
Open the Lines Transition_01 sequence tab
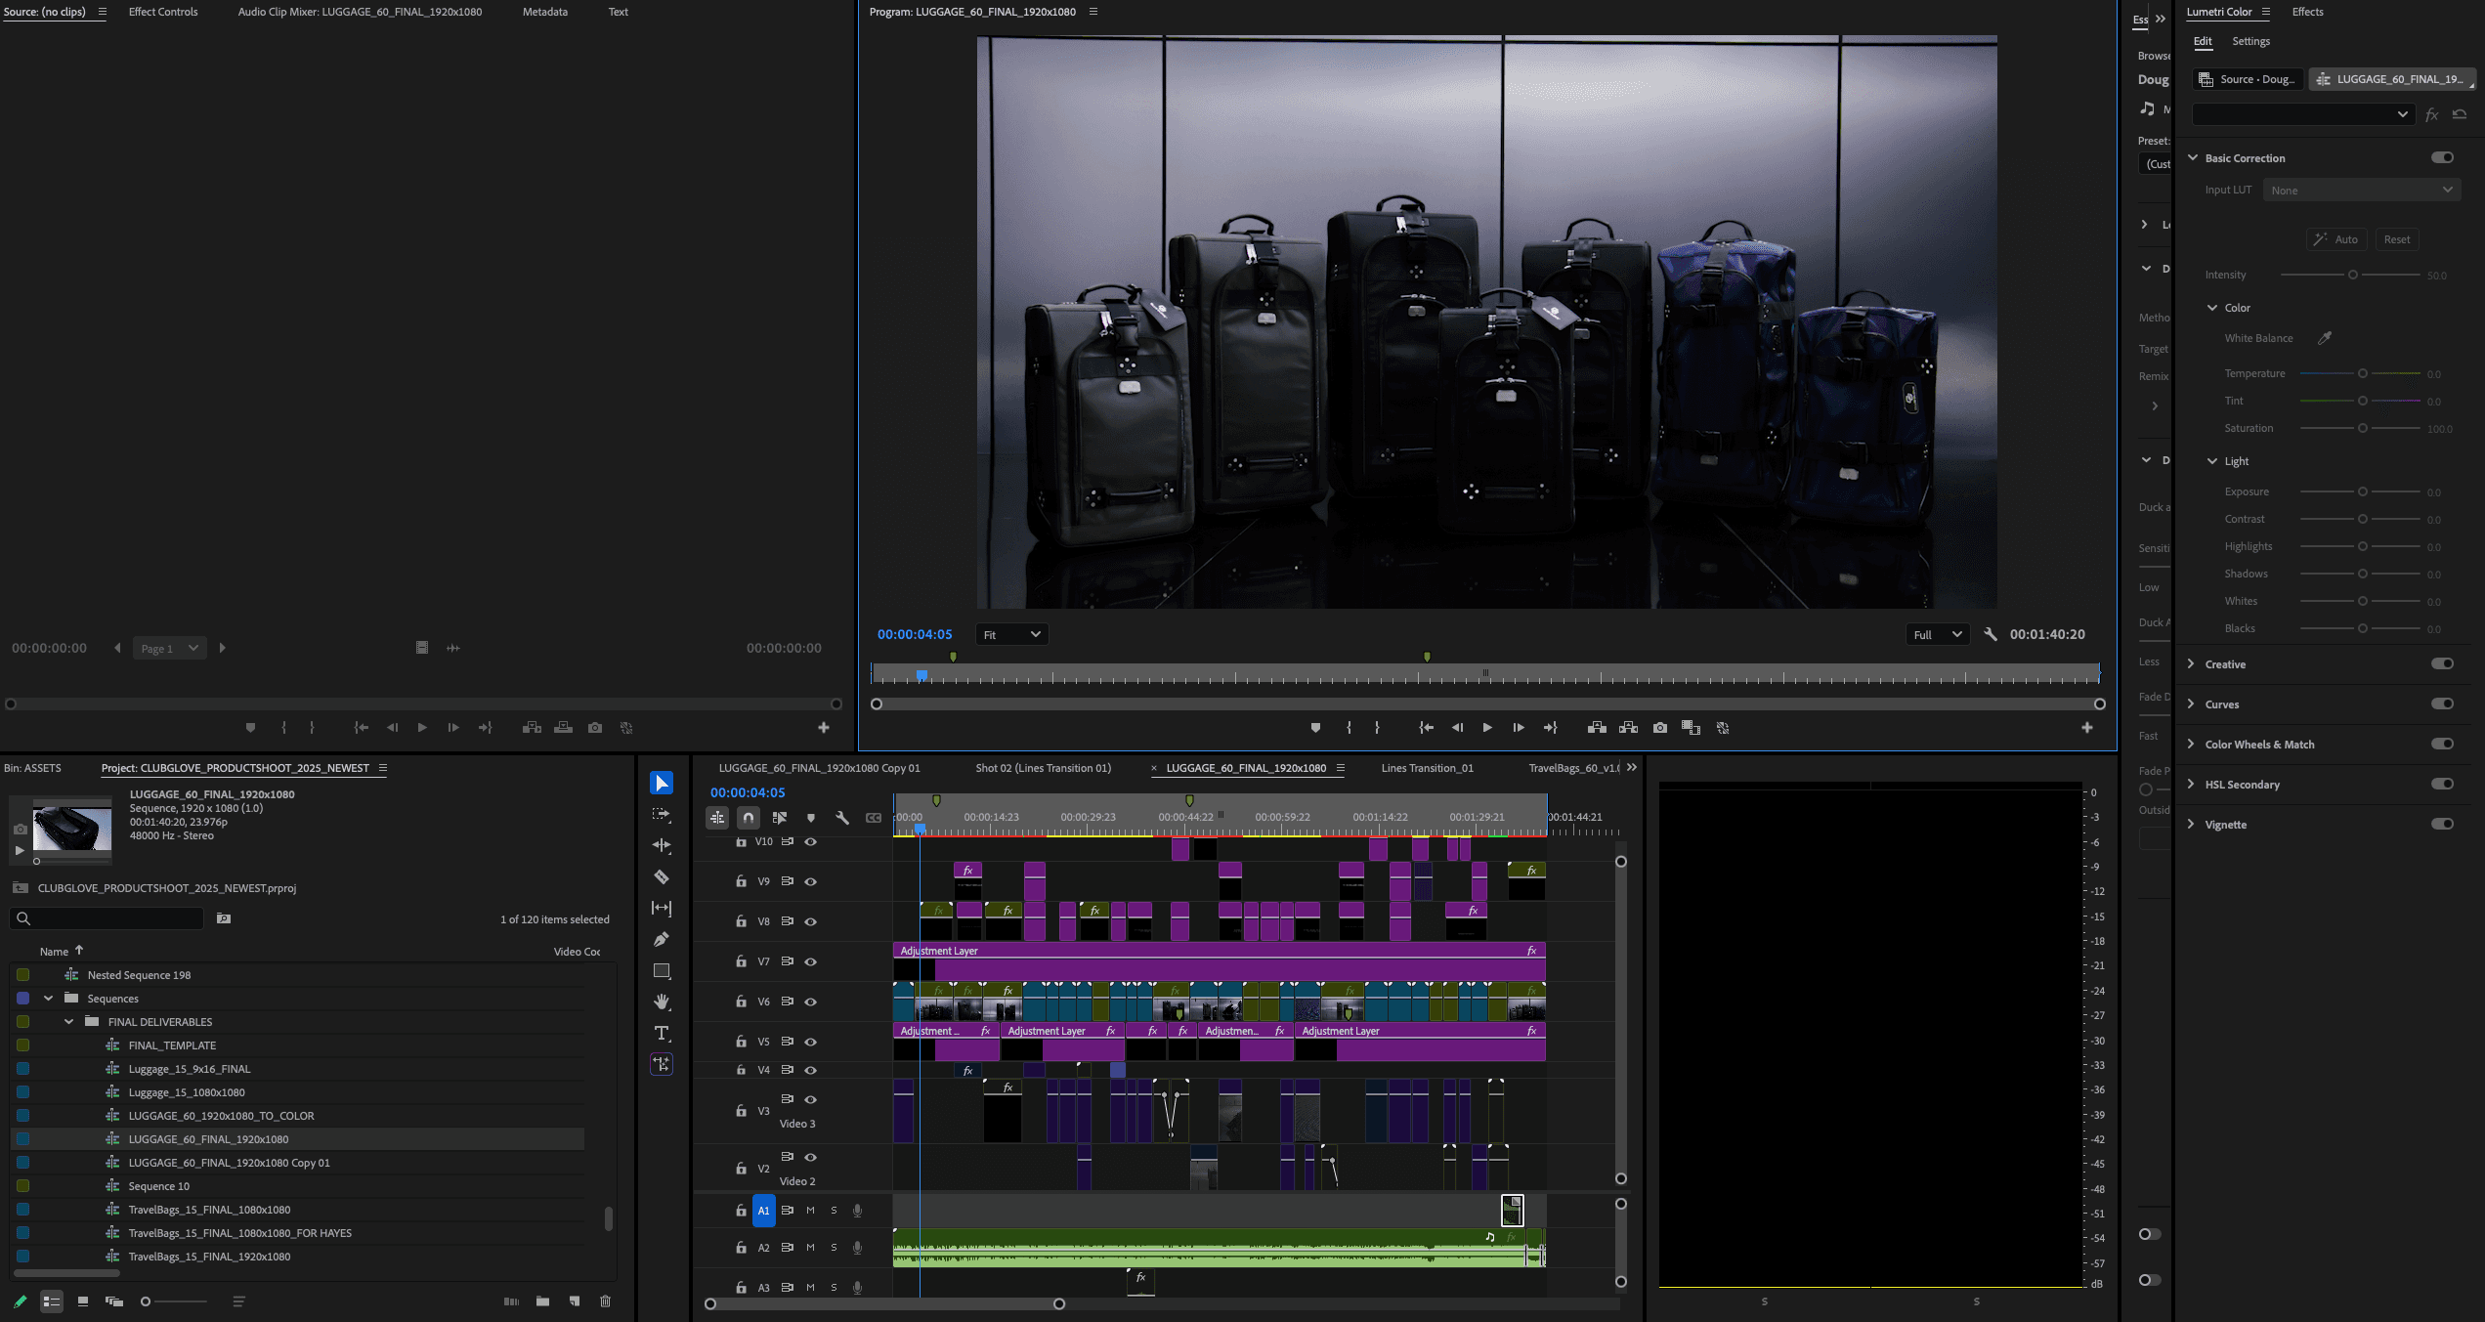(1427, 768)
